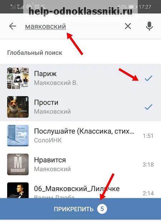The height and width of the screenshot is (221, 161).
Task: Tap the fox cover of Прости
Action: (18, 107)
